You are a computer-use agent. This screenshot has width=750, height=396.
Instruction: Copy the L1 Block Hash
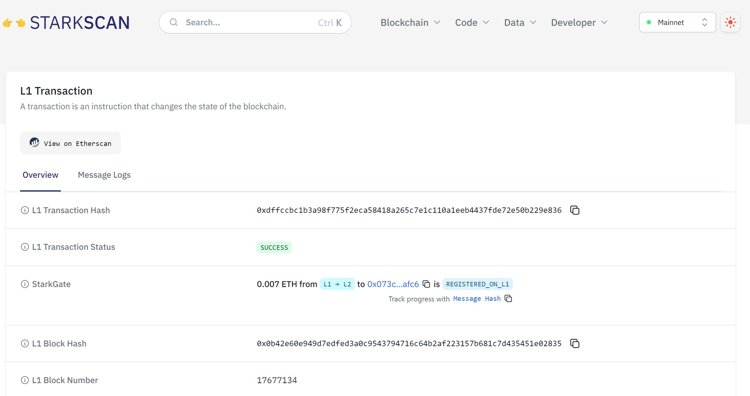pyautogui.click(x=575, y=344)
